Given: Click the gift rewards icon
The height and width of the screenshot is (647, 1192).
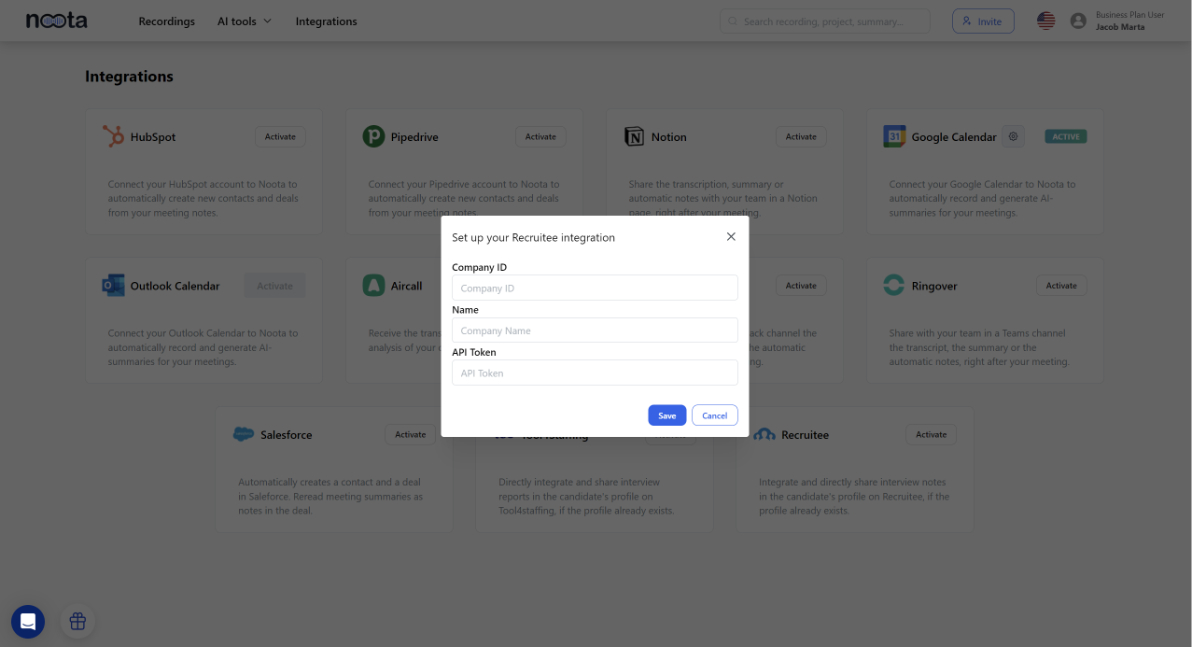Looking at the screenshot, I should [x=77, y=621].
